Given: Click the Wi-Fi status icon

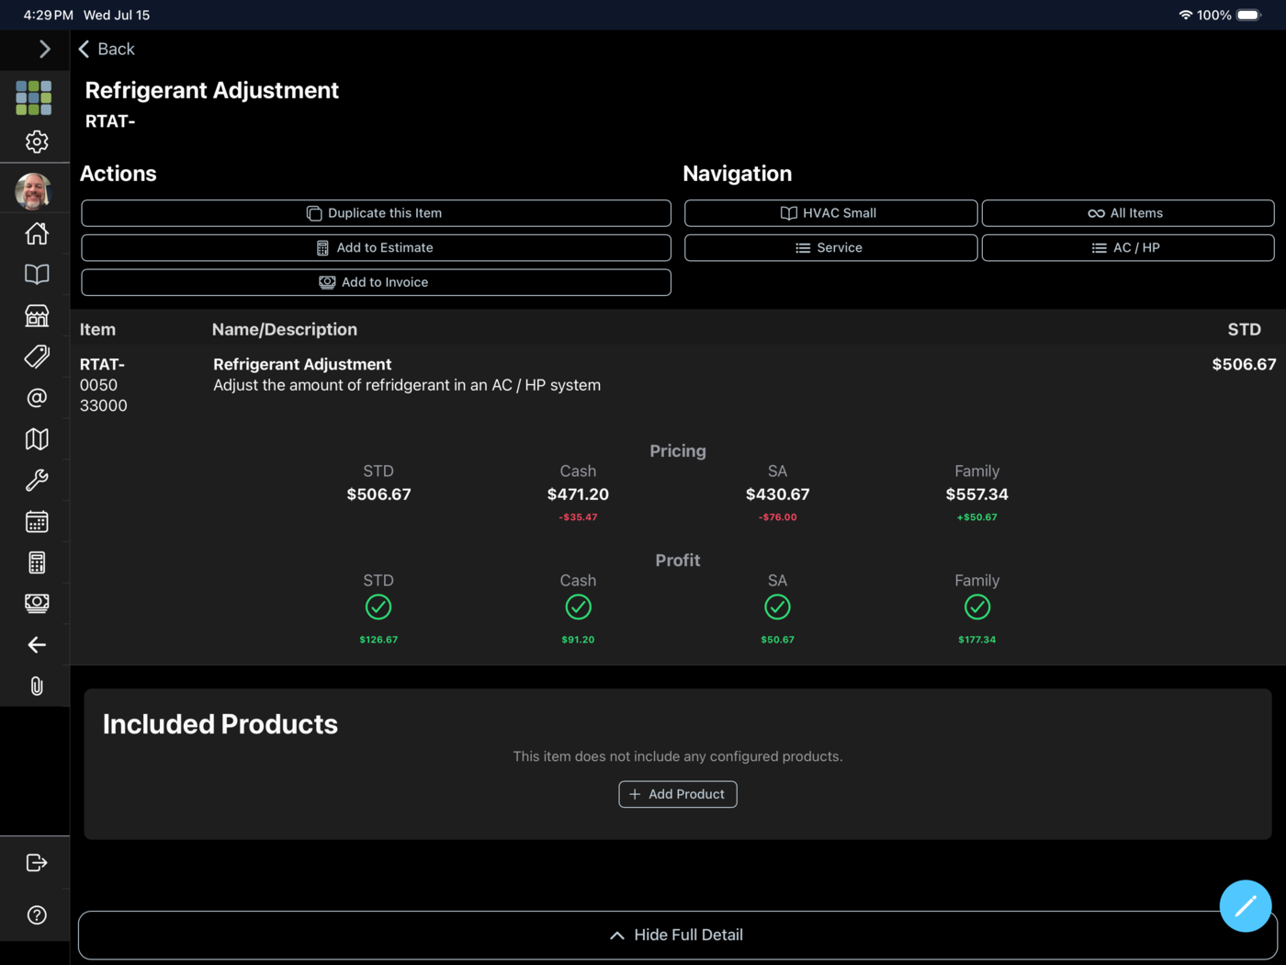Looking at the screenshot, I should (x=1185, y=15).
